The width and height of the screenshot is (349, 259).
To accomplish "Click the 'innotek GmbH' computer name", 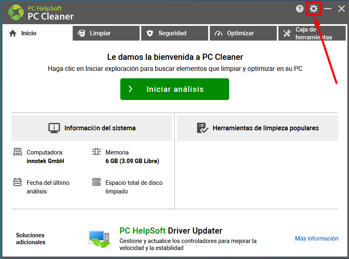I will coord(46,161).
